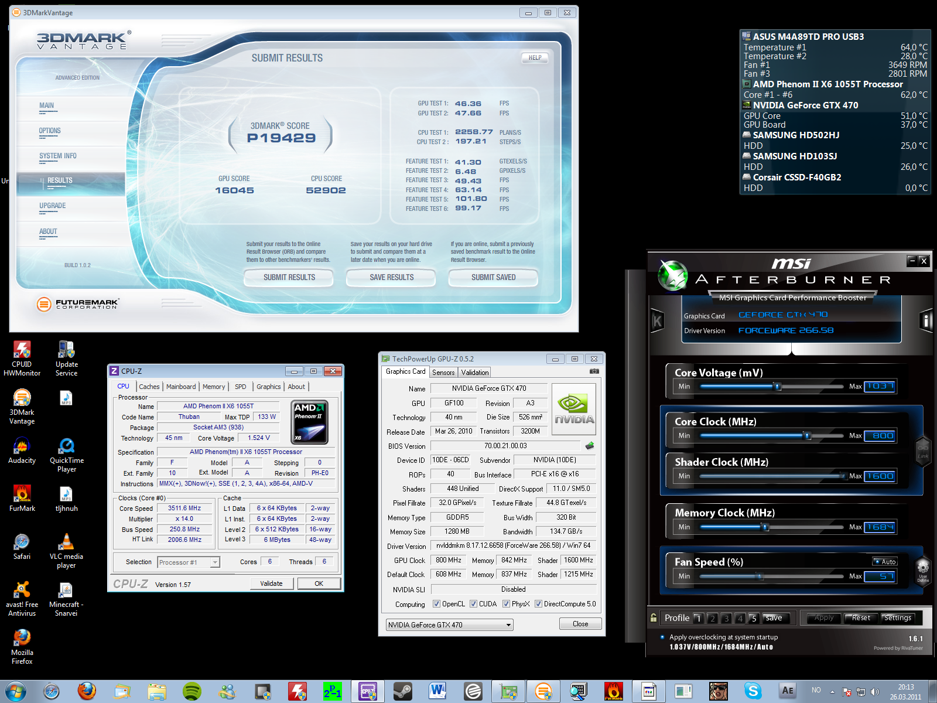Click the Afterburner profile lock icon
This screenshot has height=703, width=937.
[x=654, y=617]
